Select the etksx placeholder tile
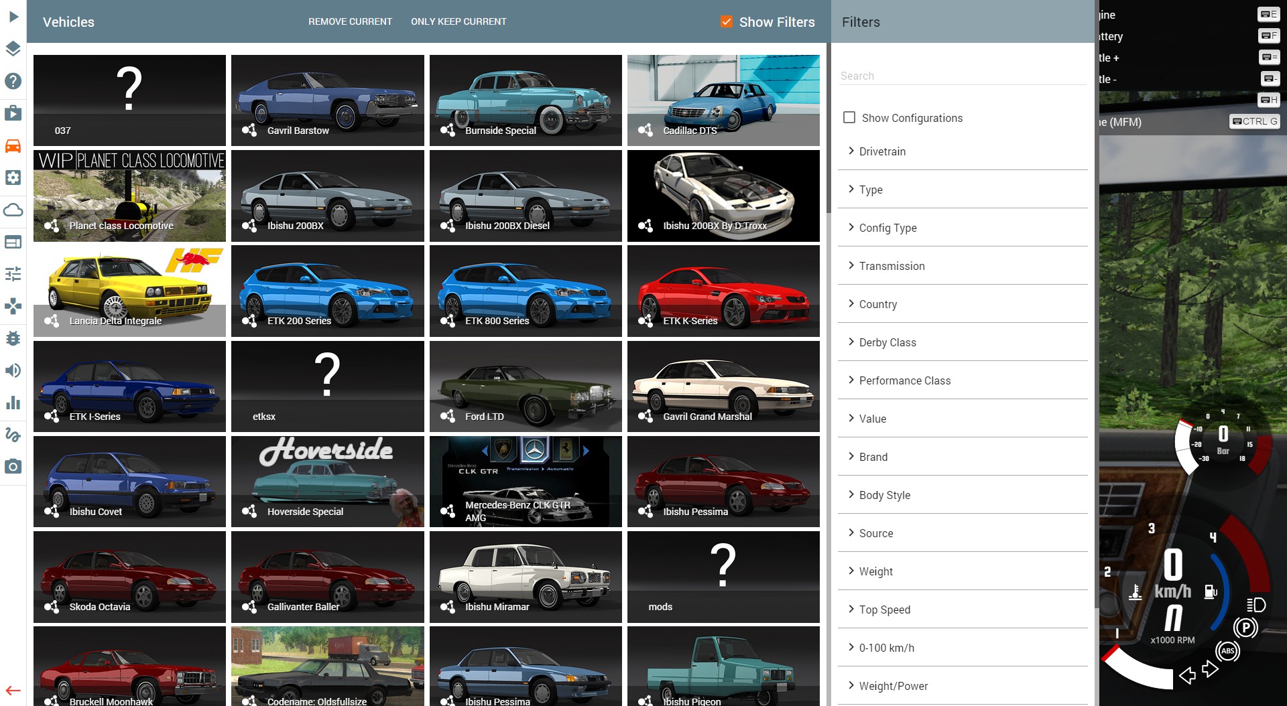 [327, 386]
